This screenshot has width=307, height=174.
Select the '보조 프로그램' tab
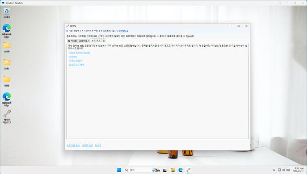tap(98, 40)
